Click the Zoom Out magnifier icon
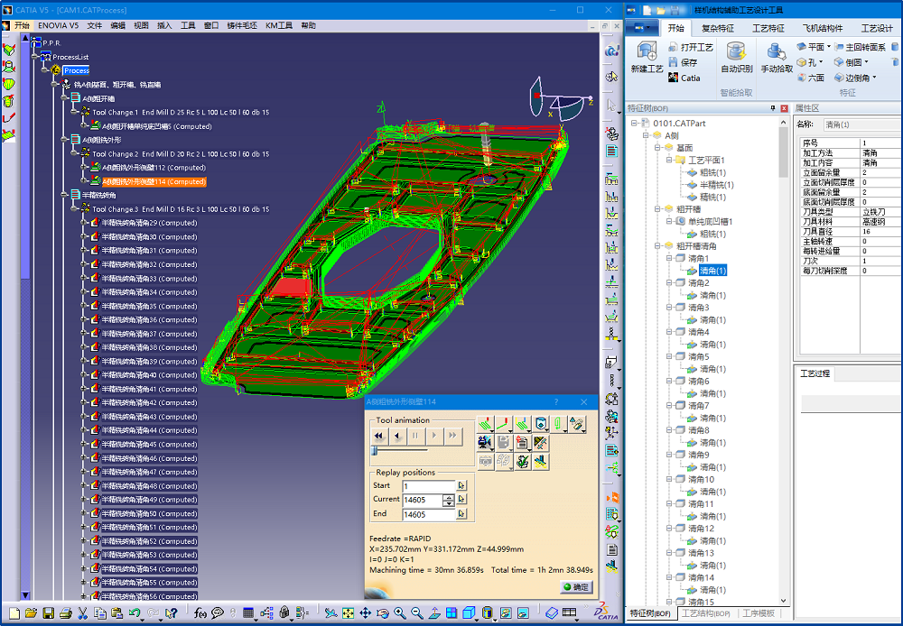The image size is (903, 626). pyautogui.click(x=417, y=613)
